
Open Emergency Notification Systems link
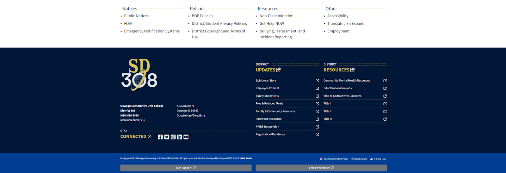pos(152,31)
